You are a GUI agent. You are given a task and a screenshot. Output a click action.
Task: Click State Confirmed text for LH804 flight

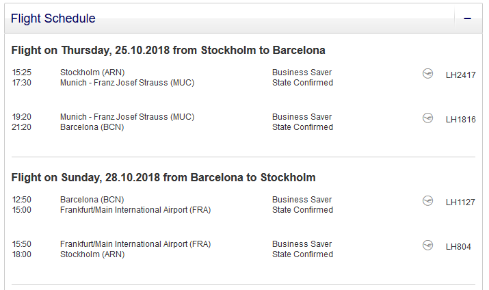click(302, 254)
